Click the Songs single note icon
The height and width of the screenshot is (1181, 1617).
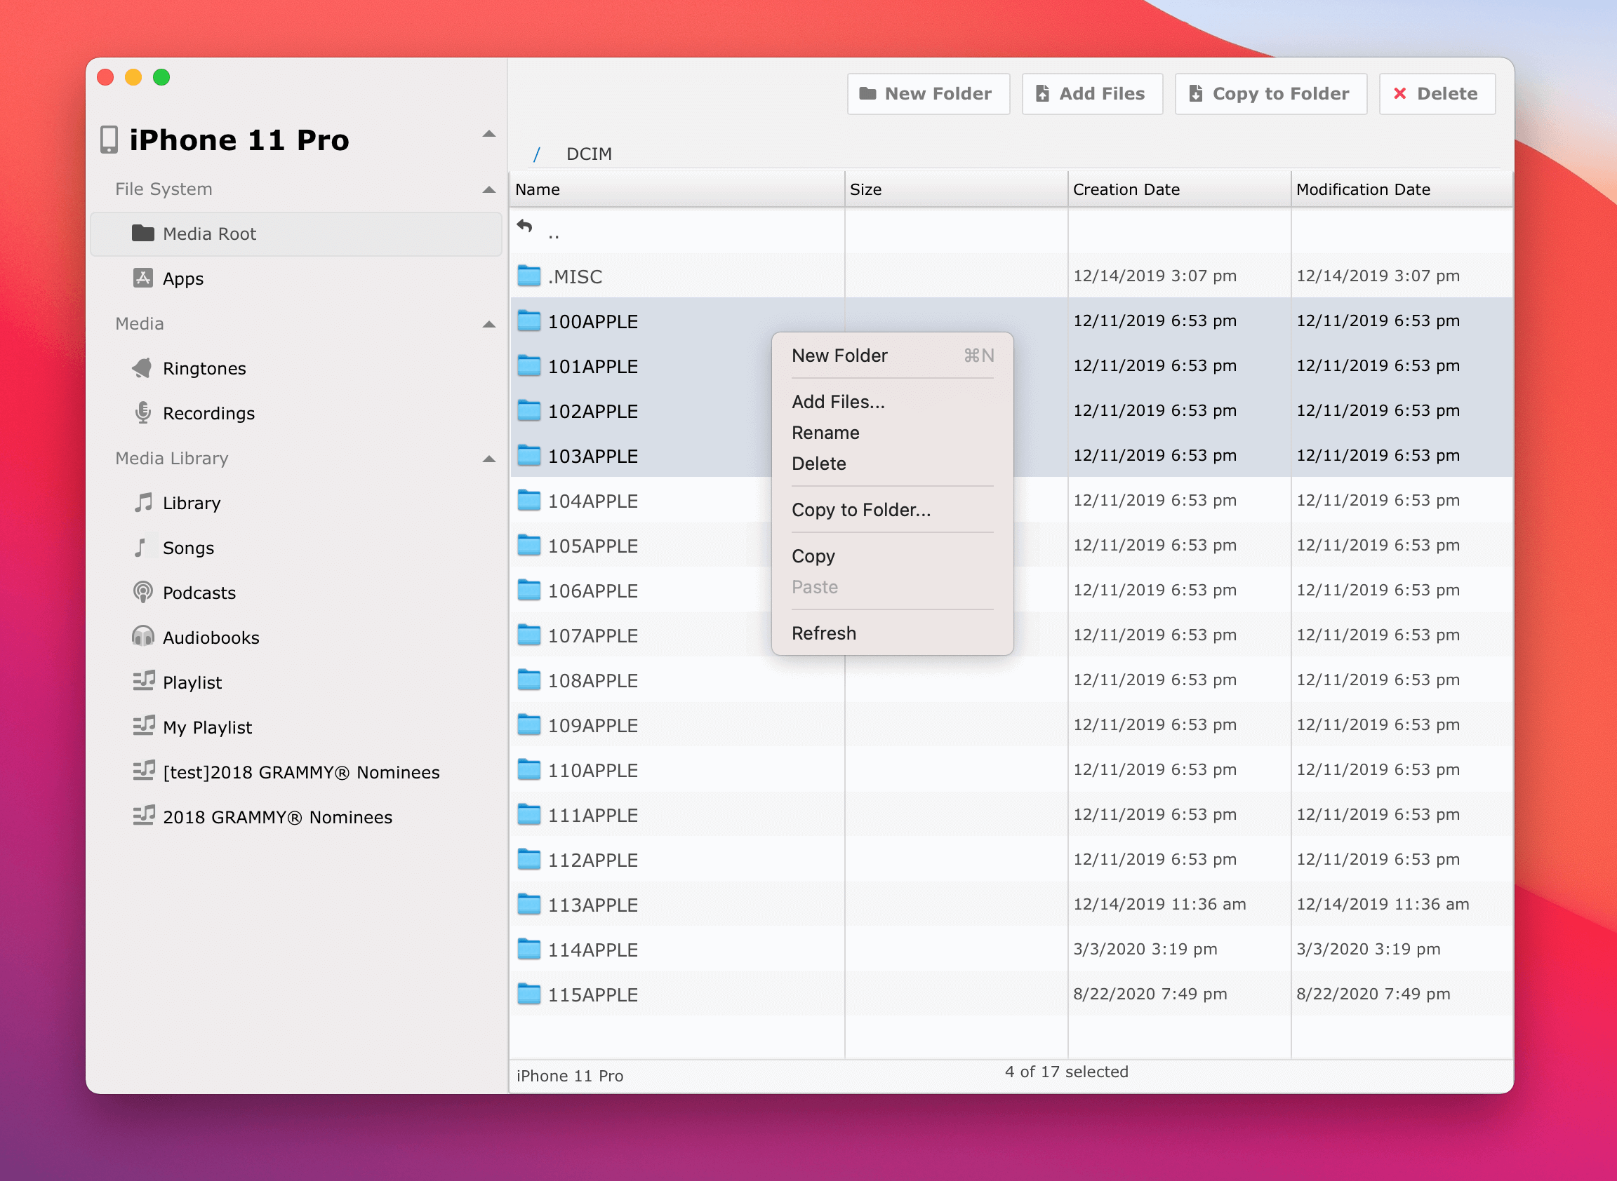click(x=140, y=547)
